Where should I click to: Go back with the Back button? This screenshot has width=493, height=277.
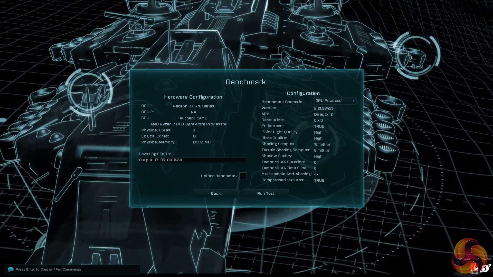(x=216, y=194)
